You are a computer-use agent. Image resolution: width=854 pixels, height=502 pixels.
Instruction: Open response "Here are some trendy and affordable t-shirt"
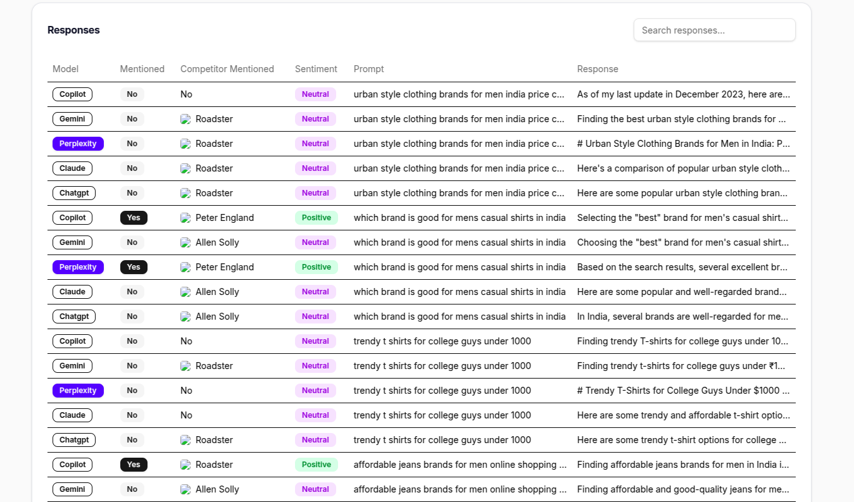pyautogui.click(x=684, y=415)
